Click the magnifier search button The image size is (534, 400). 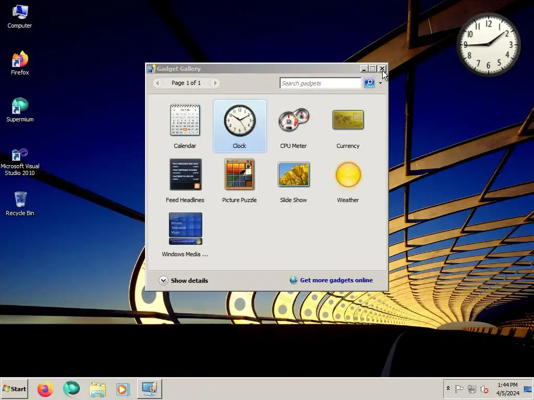tap(369, 83)
